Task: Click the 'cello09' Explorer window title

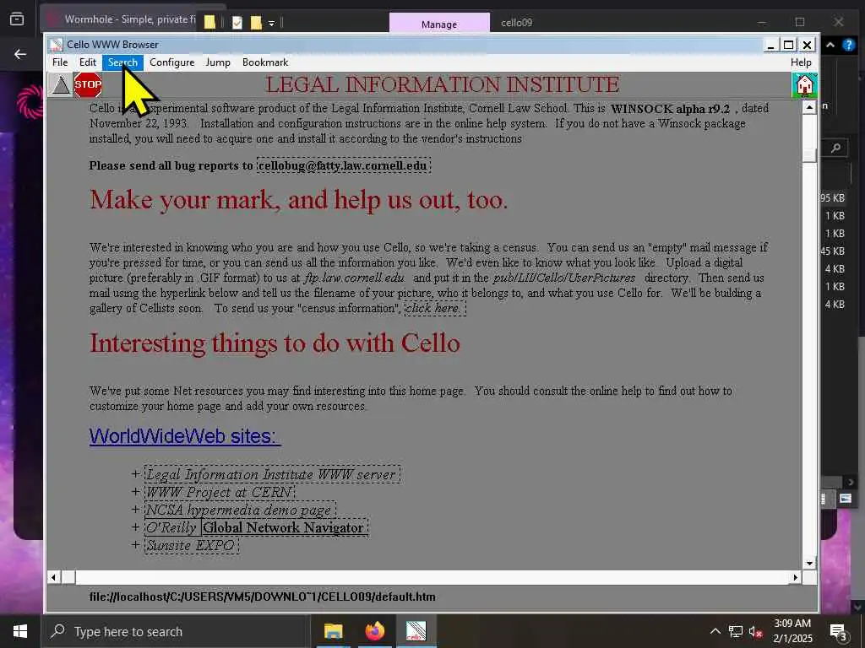Action: (516, 23)
